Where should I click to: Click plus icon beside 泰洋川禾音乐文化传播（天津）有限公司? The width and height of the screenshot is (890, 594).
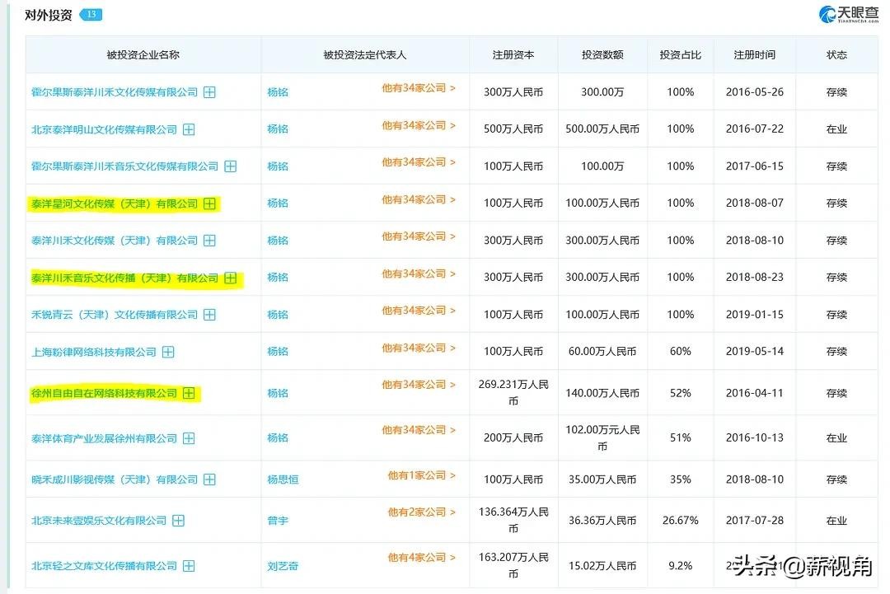point(230,278)
